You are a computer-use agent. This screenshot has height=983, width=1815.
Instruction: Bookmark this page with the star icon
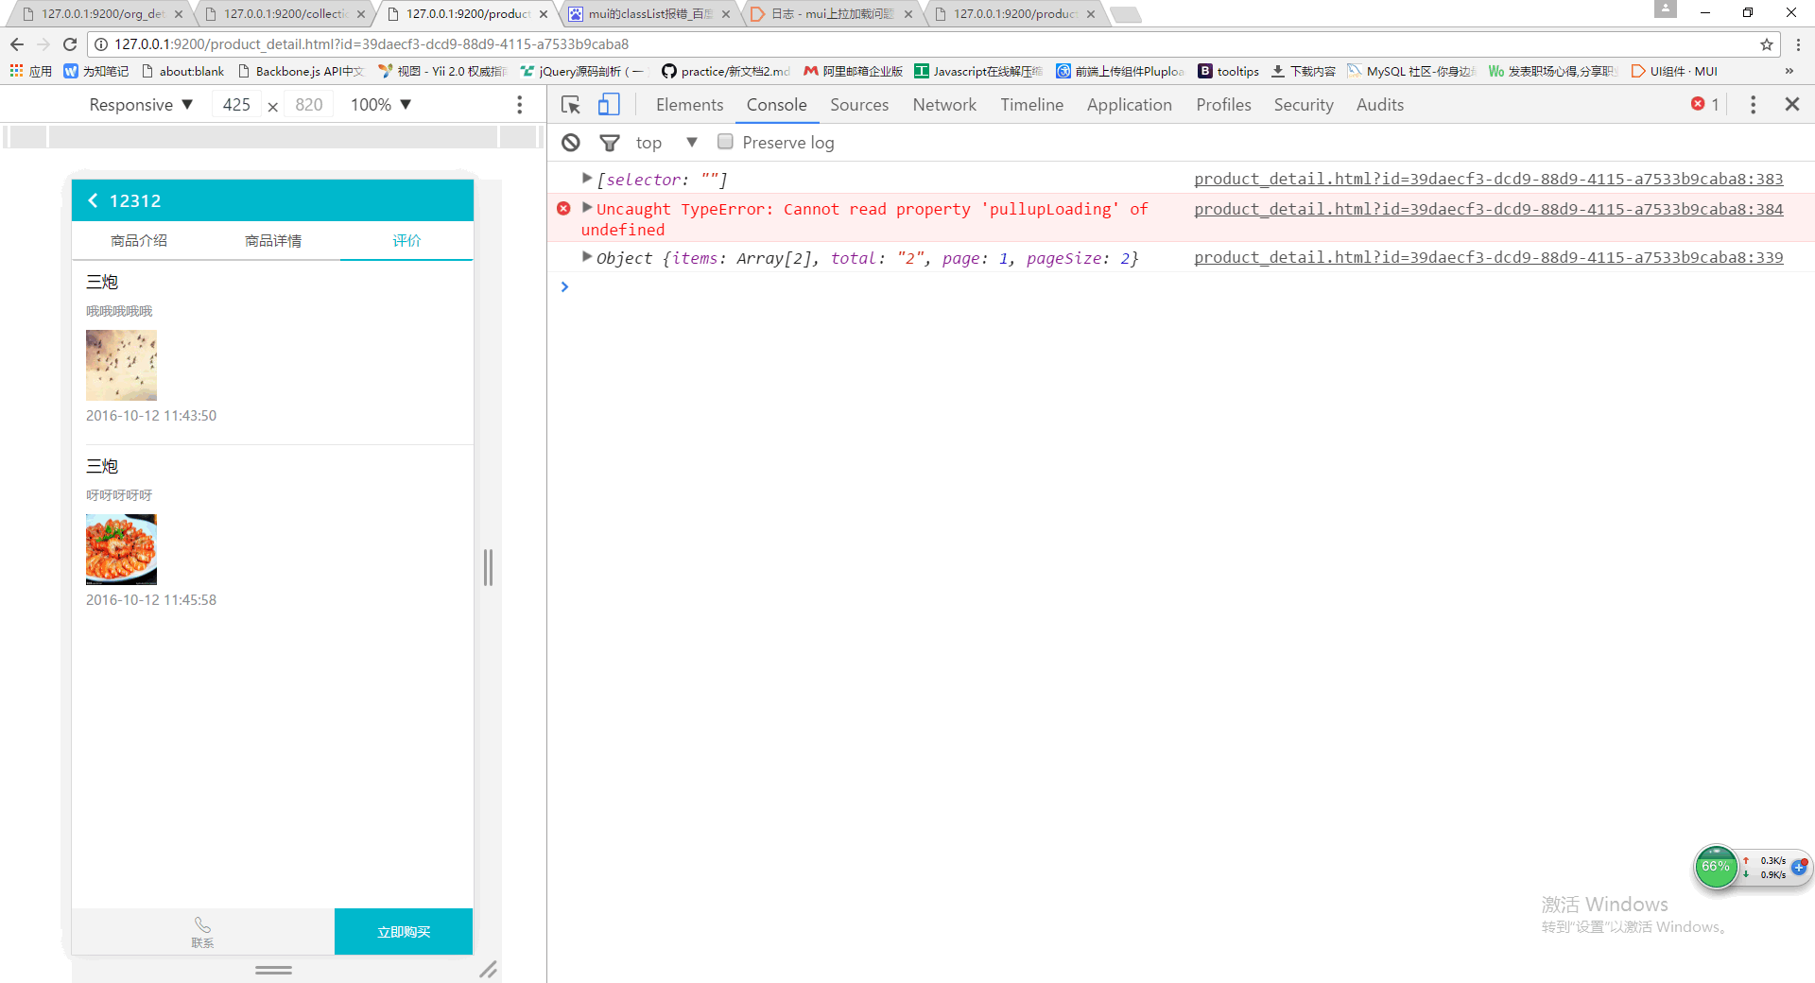(x=1766, y=44)
